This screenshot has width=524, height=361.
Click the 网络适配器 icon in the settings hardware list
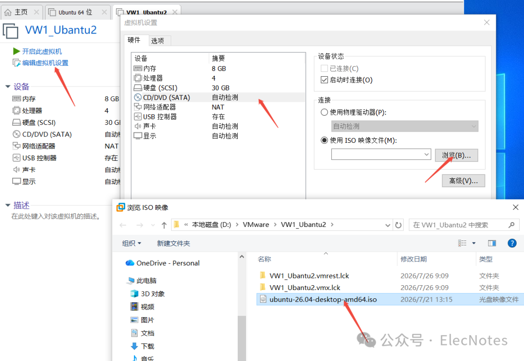click(138, 107)
